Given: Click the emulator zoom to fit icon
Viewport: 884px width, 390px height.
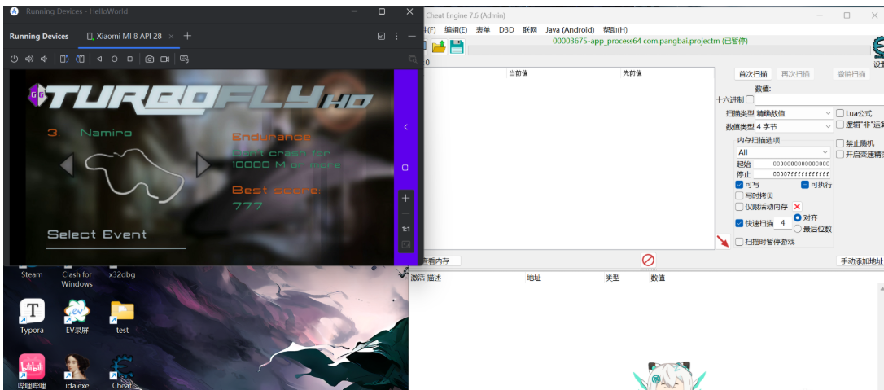Looking at the screenshot, I should coord(406,244).
